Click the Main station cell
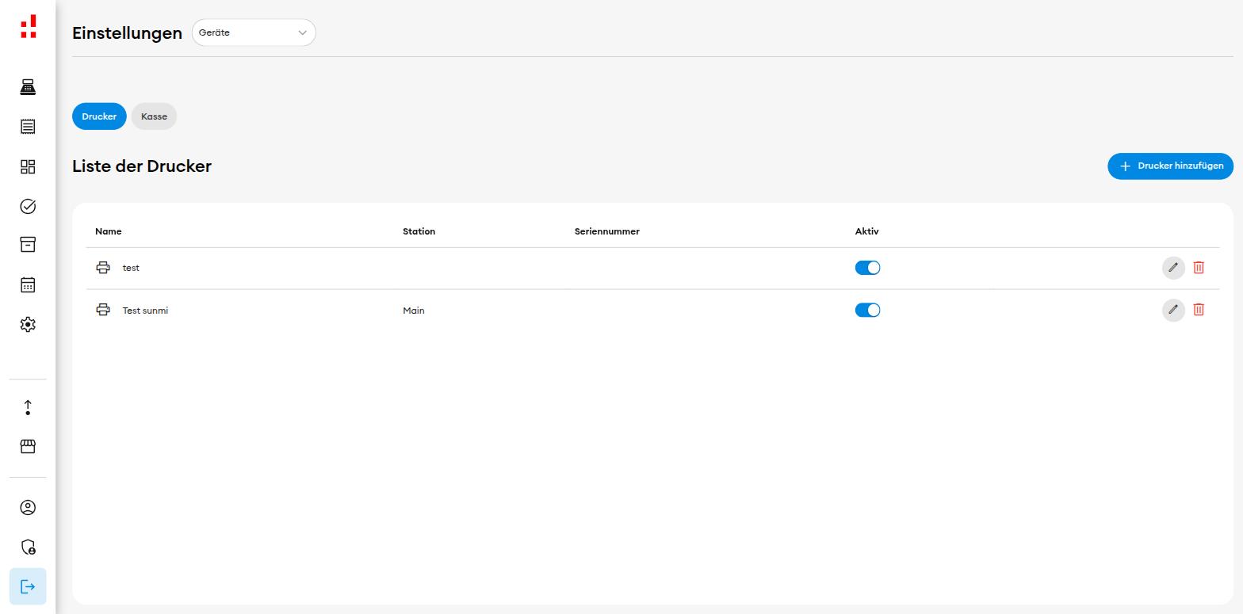1243x614 pixels. point(414,311)
